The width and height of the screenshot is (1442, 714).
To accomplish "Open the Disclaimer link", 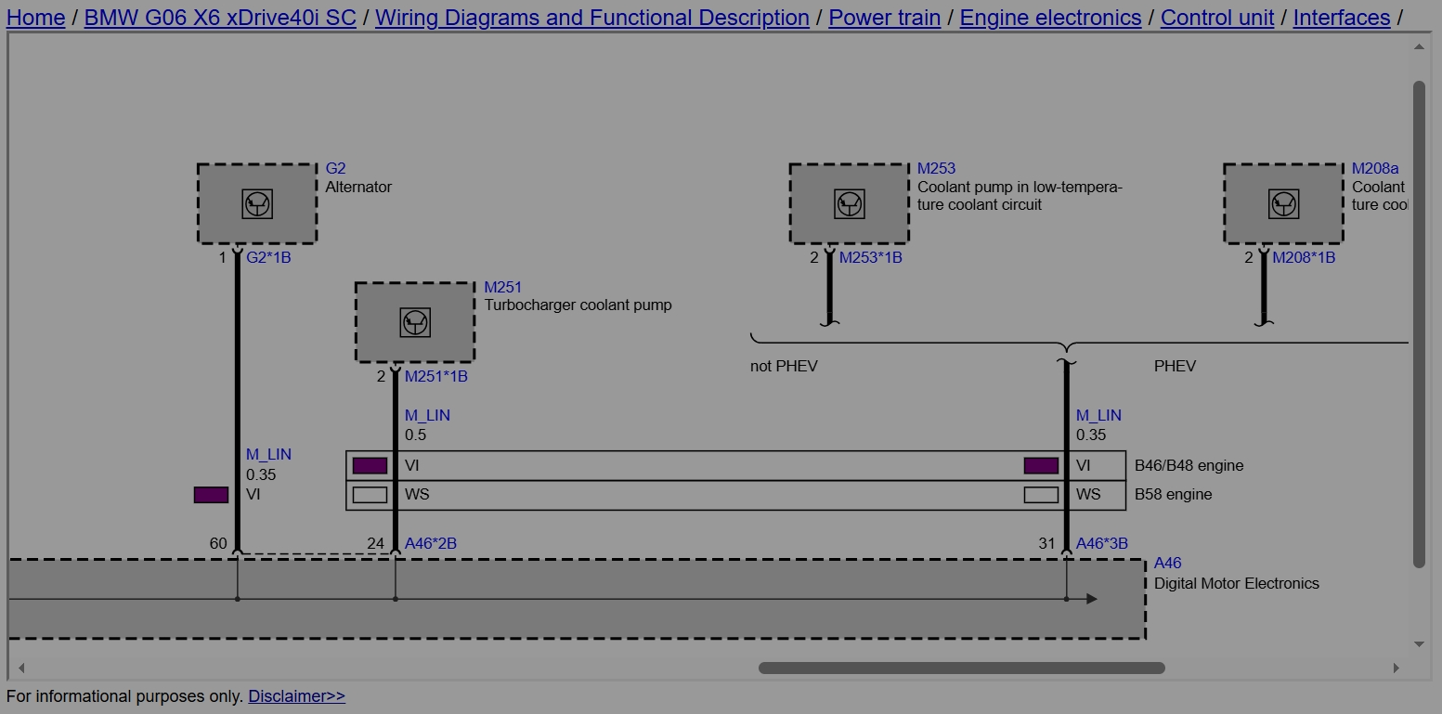I will (296, 696).
